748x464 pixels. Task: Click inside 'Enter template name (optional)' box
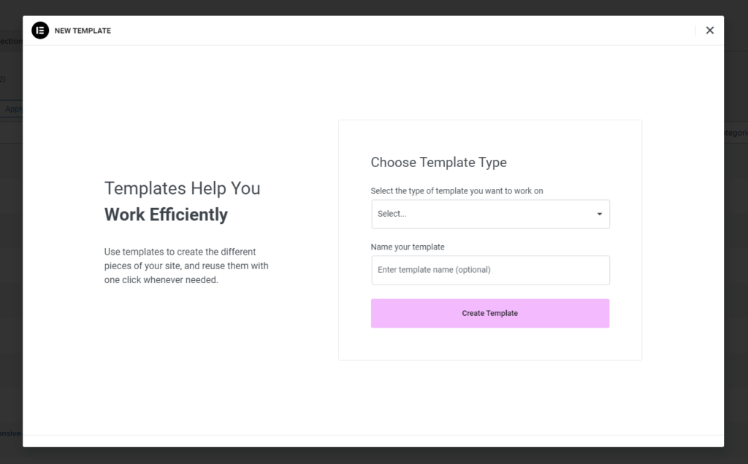(x=490, y=270)
